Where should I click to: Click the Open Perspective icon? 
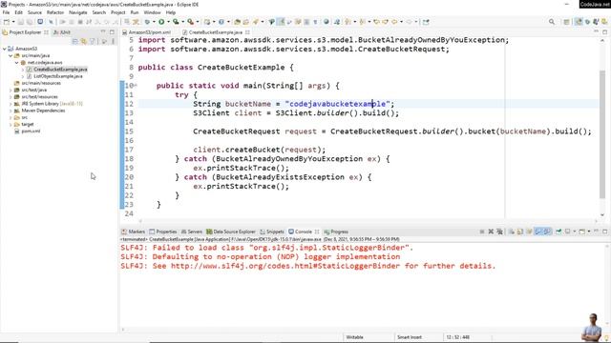pos(567,22)
